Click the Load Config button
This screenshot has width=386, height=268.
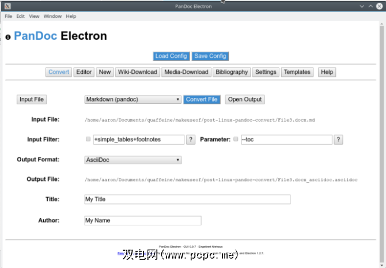171,56
